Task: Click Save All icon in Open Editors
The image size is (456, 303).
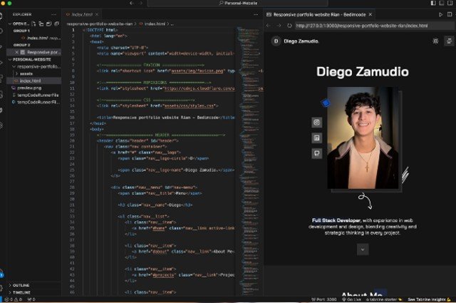Action: tap(49, 24)
